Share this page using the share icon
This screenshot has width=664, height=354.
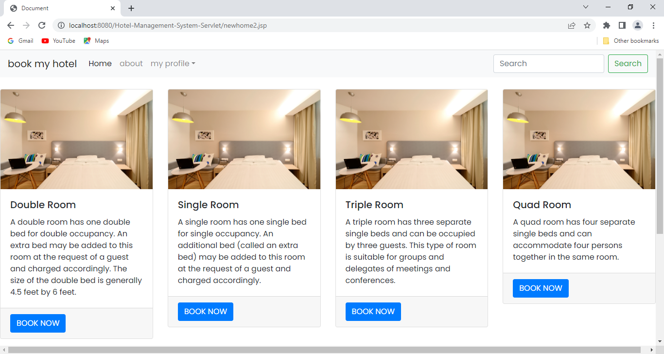coord(572,25)
